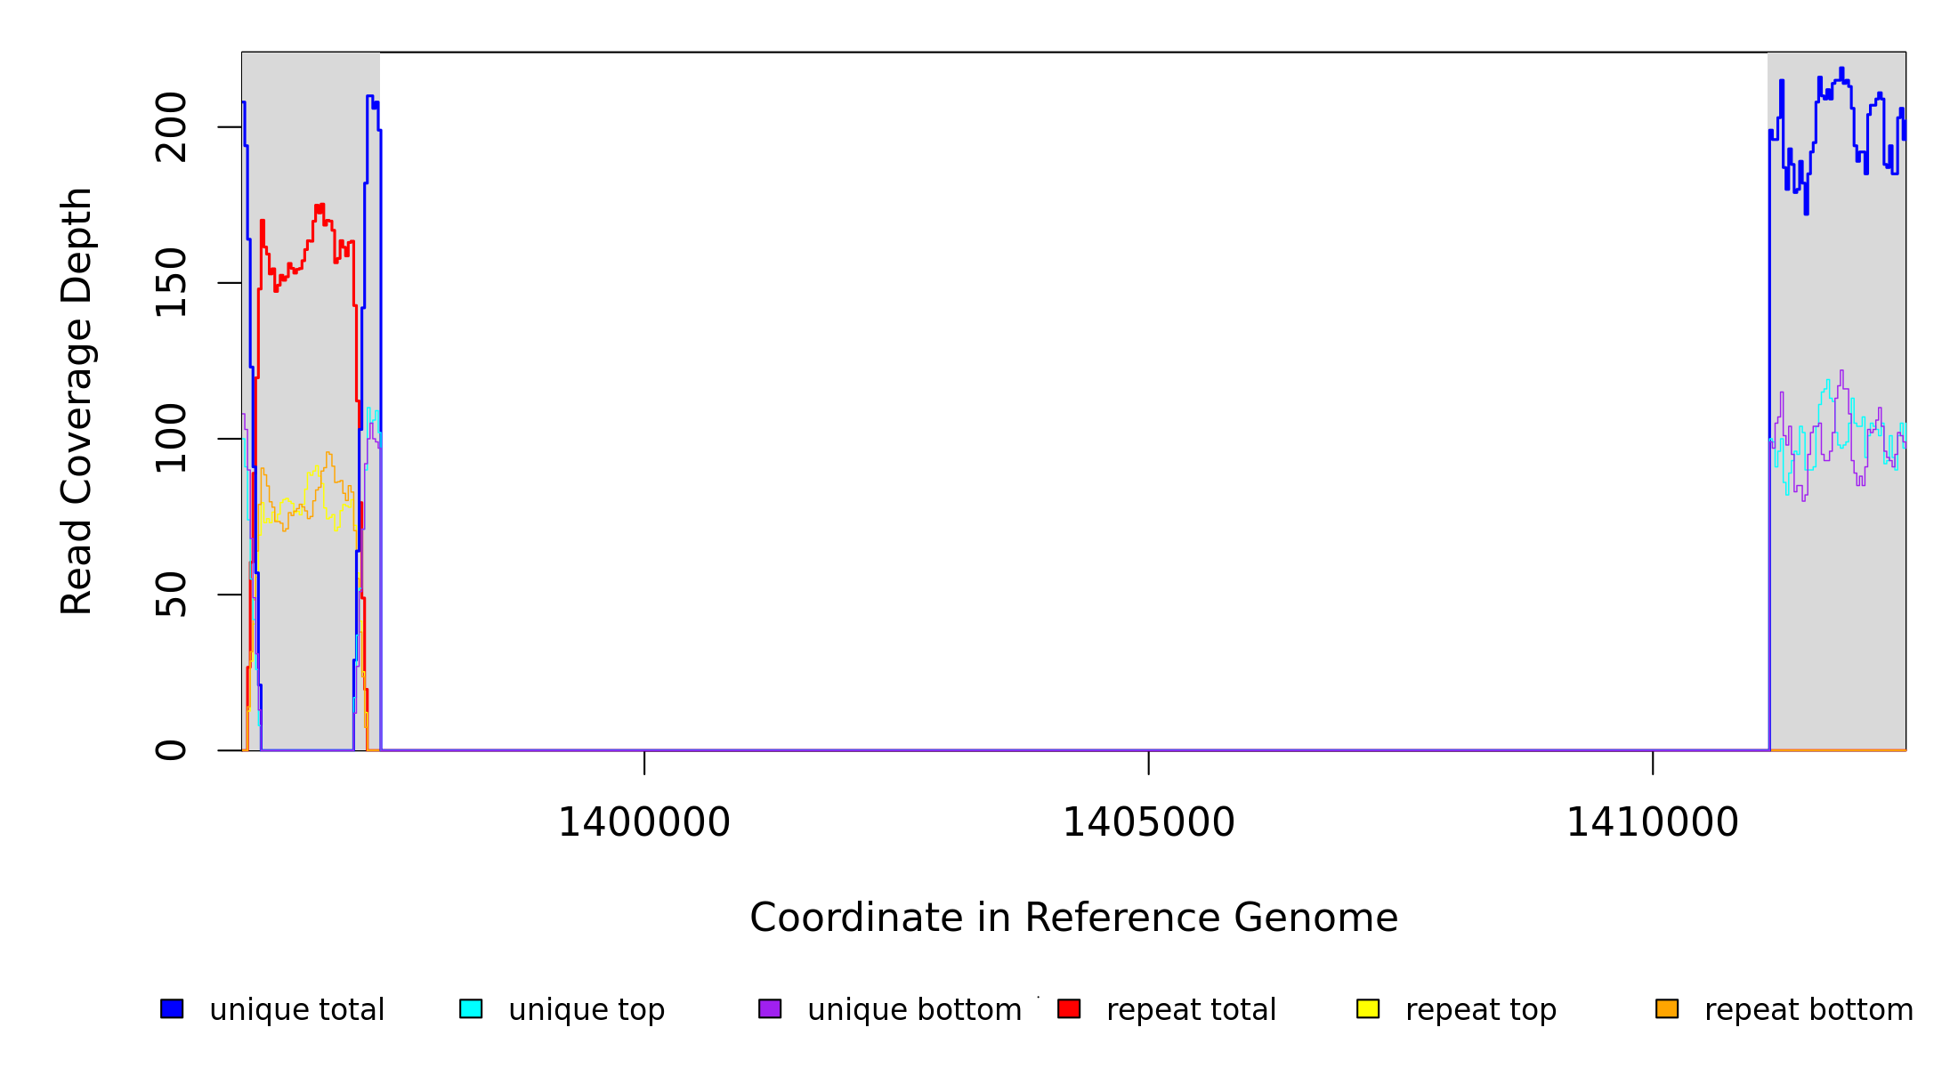Select the 'repeat total' legend label

(x=1191, y=1010)
